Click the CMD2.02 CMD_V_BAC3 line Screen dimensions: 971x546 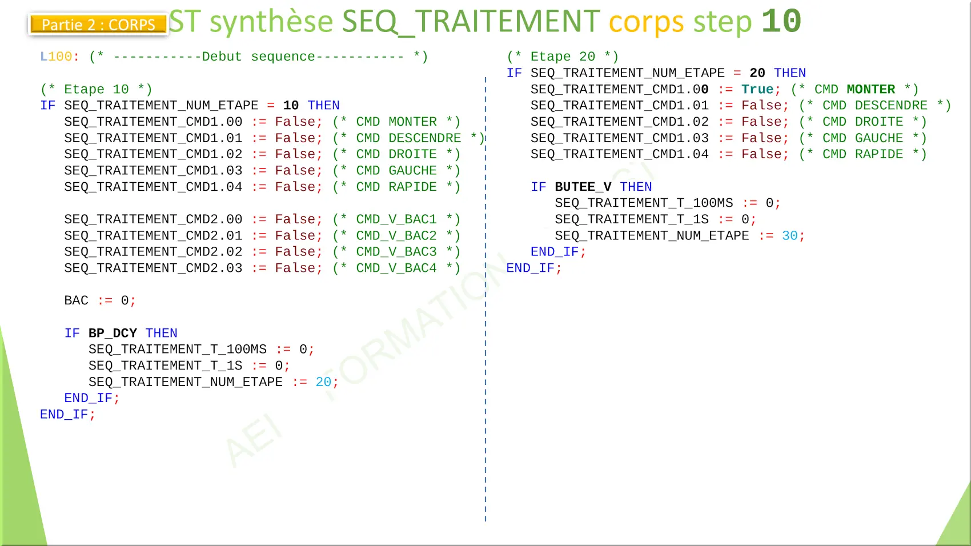tap(262, 252)
